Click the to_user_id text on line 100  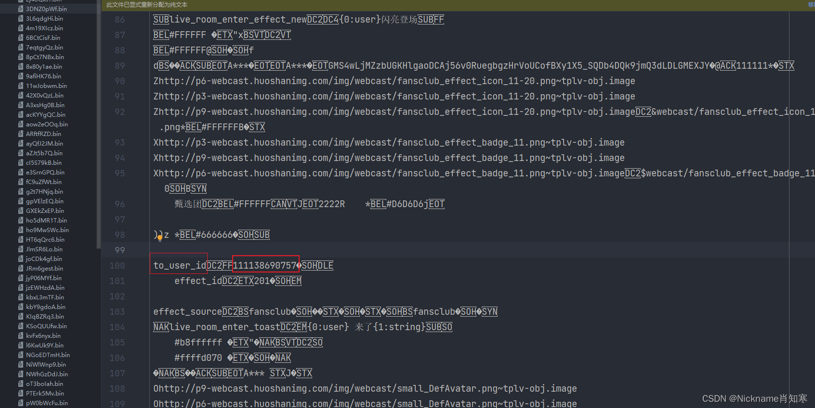pyautogui.click(x=180, y=265)
